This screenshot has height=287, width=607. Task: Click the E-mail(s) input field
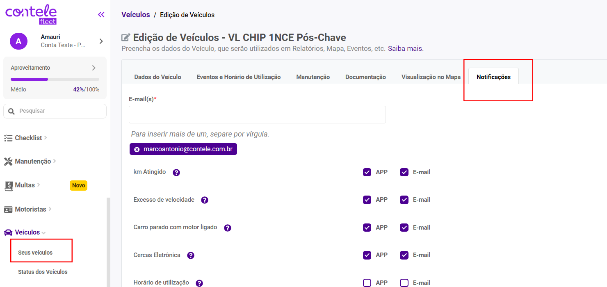pos(257,115)
